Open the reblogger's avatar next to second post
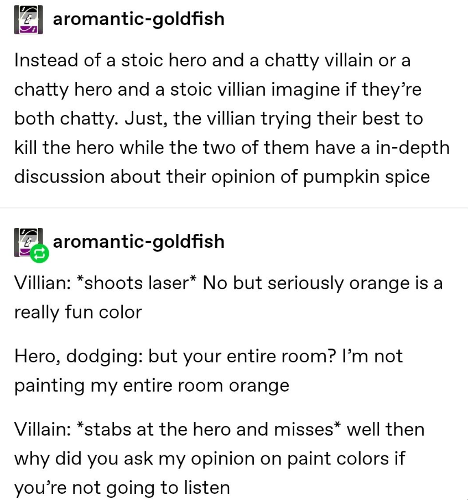The width and height of the screenshot is (468, 500). 28,242
